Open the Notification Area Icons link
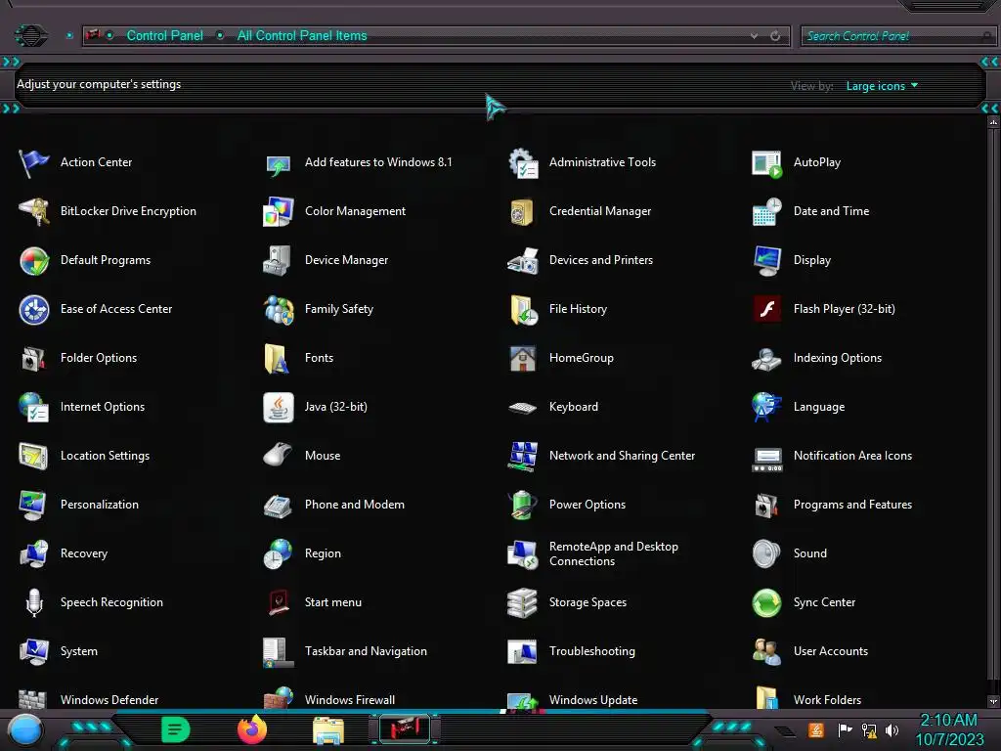This screenshot has width=1001, height=751. [852, 456]
